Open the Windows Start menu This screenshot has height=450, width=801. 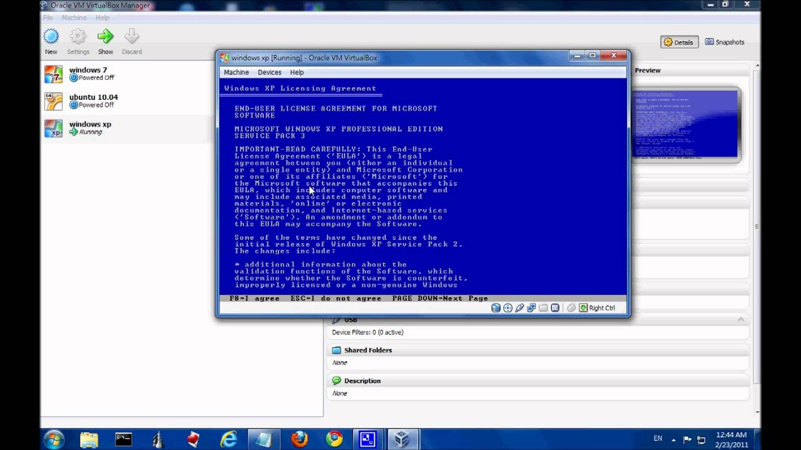[x=54, y=439]
